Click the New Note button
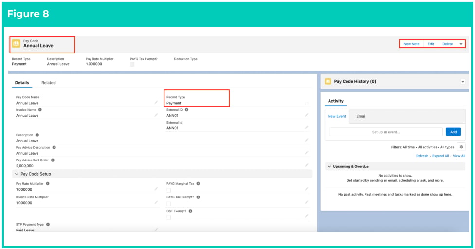This screenshot has height=249, width=475. click(411, 44)
